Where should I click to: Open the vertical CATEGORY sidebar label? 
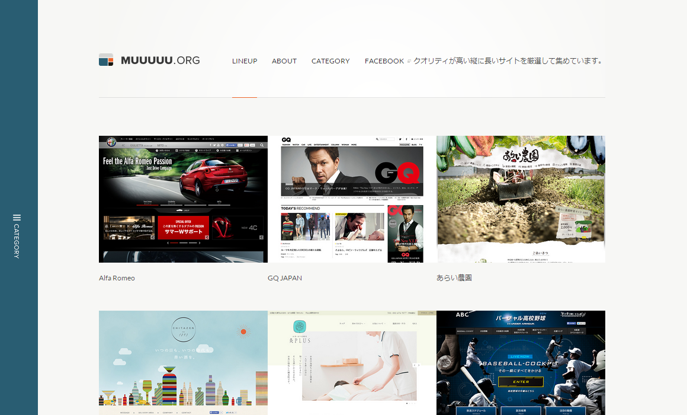tap(17, 241)
